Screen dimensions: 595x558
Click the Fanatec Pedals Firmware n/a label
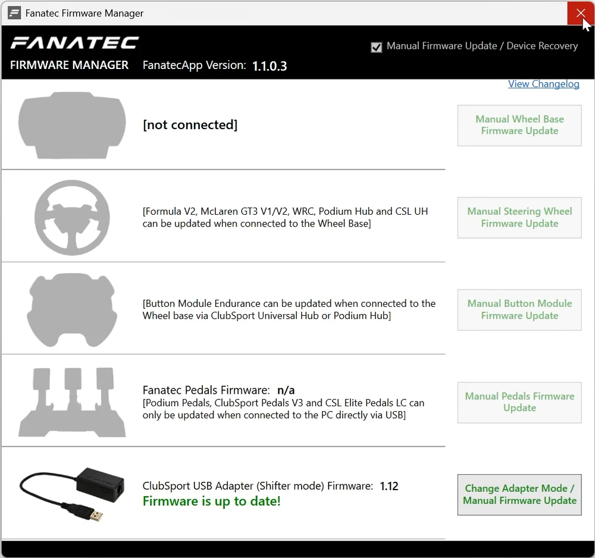coord(218,390)
